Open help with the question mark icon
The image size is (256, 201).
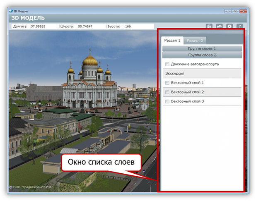[x=239, y=27]
